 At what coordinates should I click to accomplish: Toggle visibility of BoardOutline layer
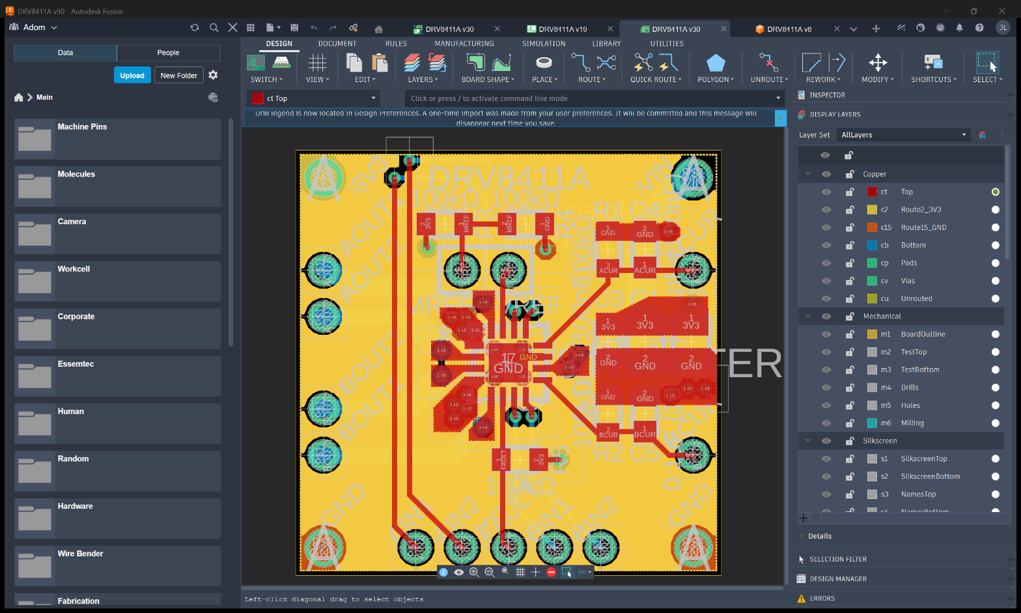point(826,334)
